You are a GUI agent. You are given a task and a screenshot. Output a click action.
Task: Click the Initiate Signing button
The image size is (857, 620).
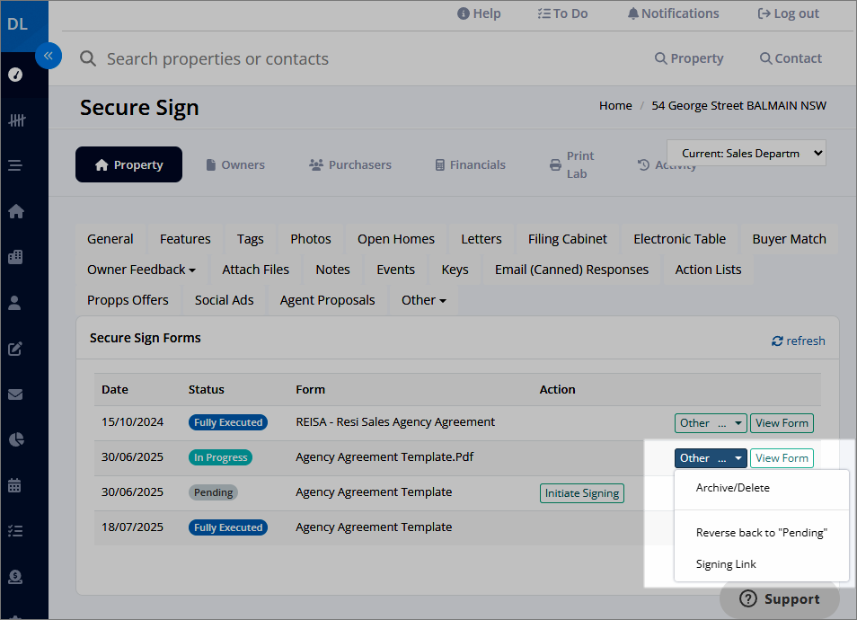pyautogui.click(x=581, y=492)
